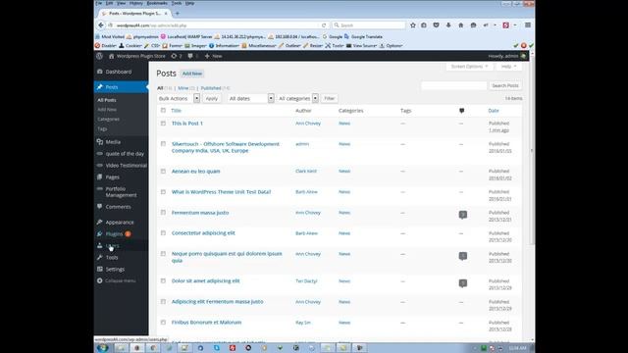
Task: Open the post titled This is Post 1
Action: (187, 124)
